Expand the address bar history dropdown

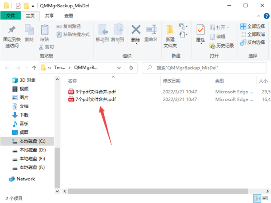coord(119,68)
